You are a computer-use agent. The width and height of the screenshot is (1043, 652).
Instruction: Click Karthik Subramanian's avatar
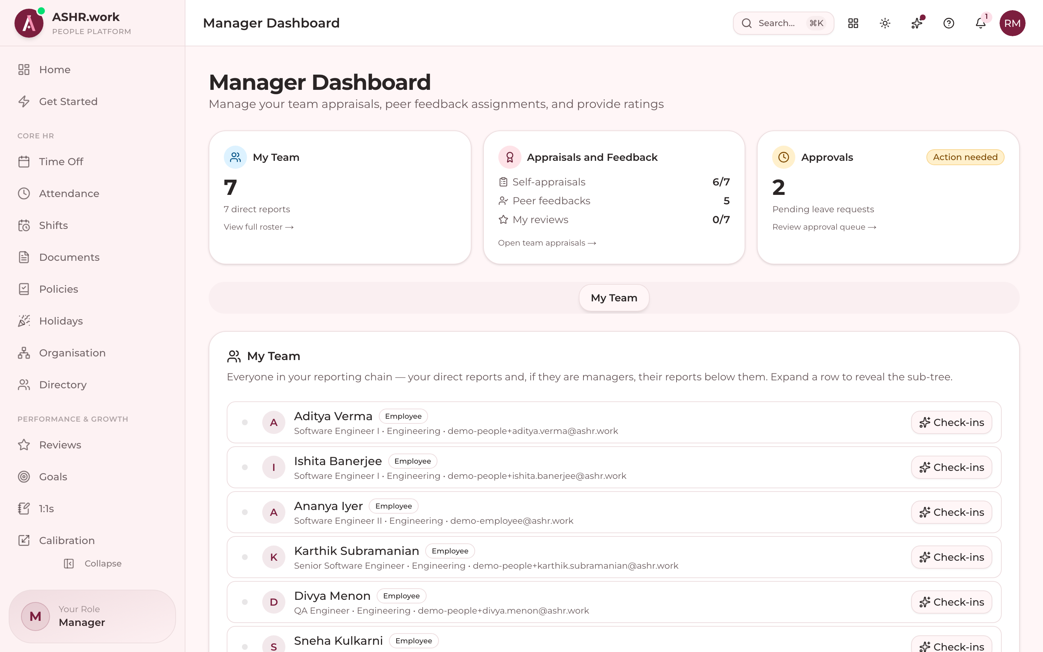click(274, 557)
